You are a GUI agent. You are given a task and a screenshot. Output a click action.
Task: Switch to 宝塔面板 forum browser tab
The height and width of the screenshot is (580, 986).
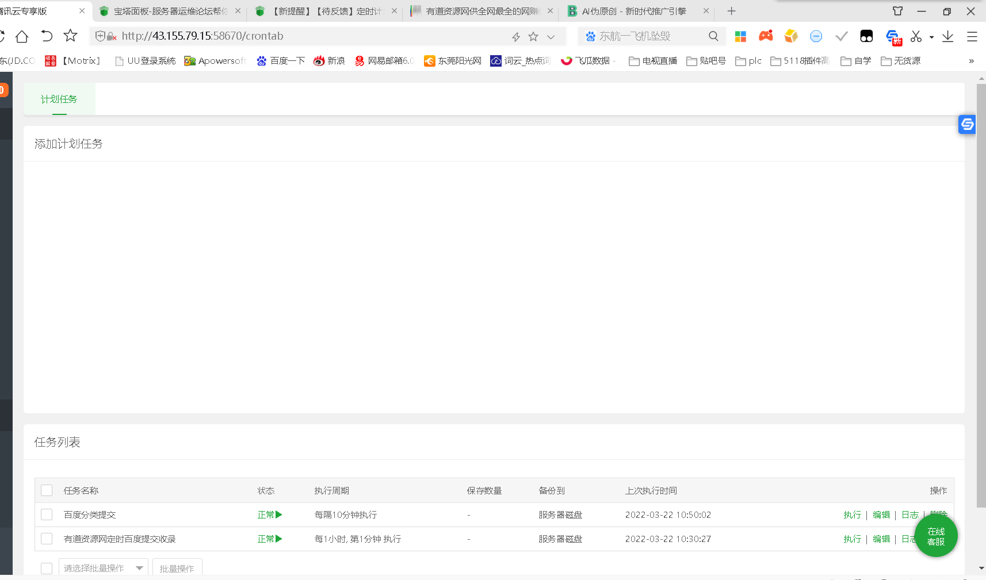pyautogui.click(x=170, y=11)
